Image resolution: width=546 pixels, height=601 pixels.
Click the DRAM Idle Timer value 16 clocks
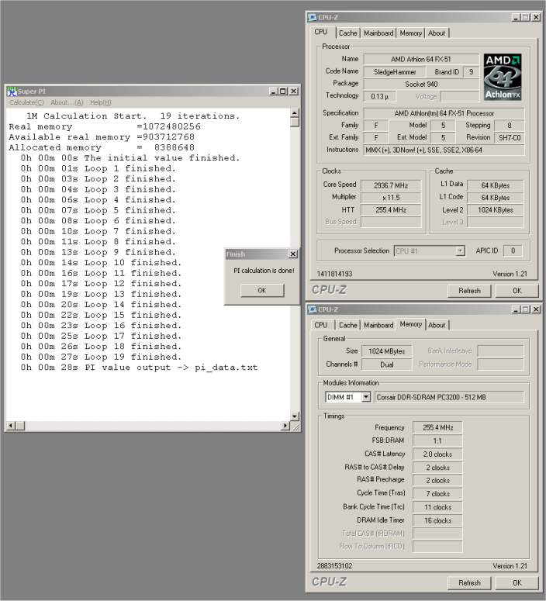coord(437,520)
